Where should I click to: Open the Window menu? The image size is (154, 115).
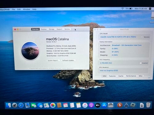pos(26,9)
